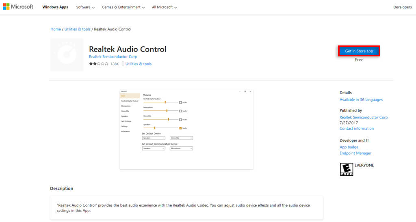Go to Home in the breadcrumb
The image size is (416, 222).
click(x=56, y=29)
